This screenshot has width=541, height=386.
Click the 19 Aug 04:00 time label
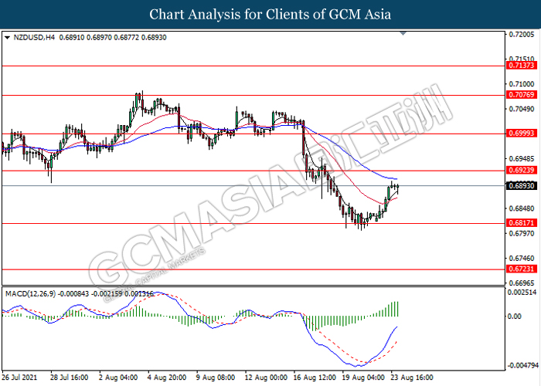[x=363, y=378]
